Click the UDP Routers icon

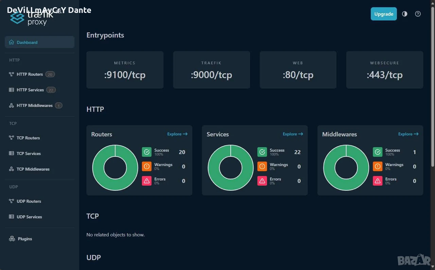click(12, 201)
